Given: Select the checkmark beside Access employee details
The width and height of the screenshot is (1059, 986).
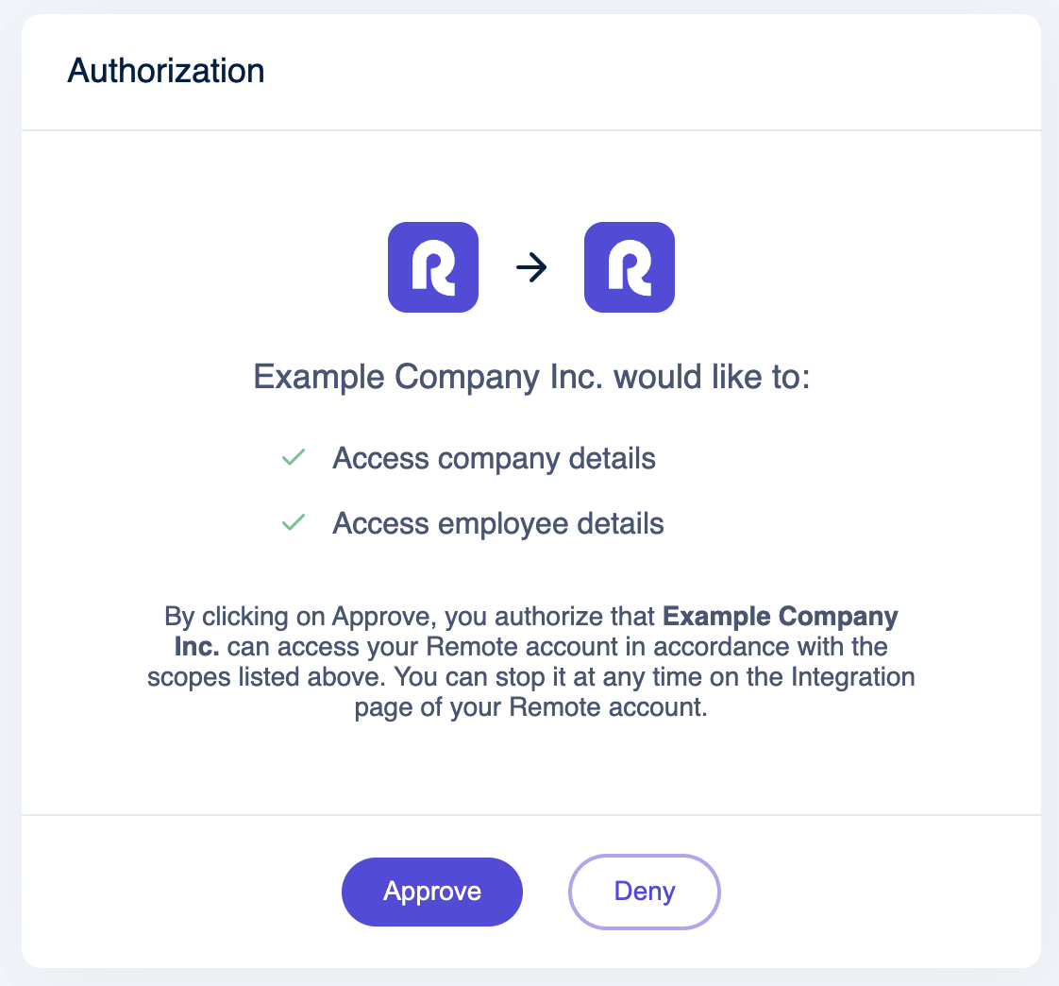Looking at the screenshot, I should tap(294, 522).
